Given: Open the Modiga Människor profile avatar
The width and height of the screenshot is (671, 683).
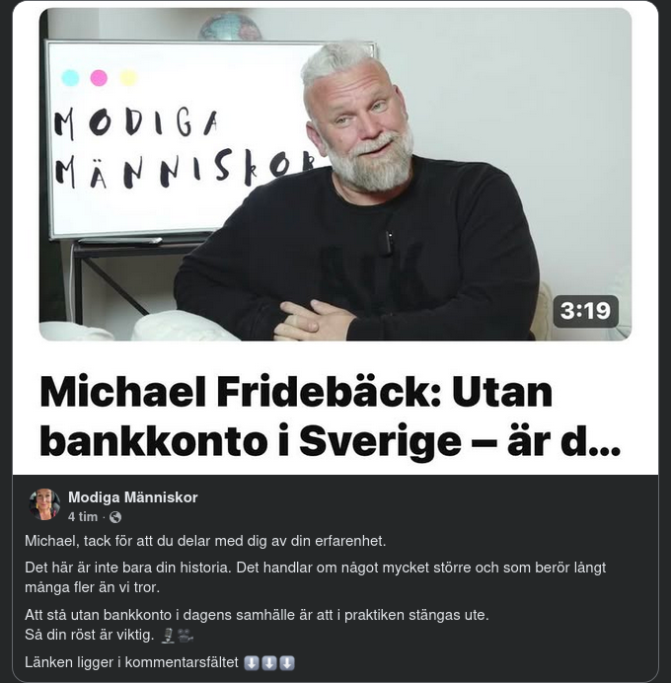Looking at the screenshot, I should pos(44,504).
